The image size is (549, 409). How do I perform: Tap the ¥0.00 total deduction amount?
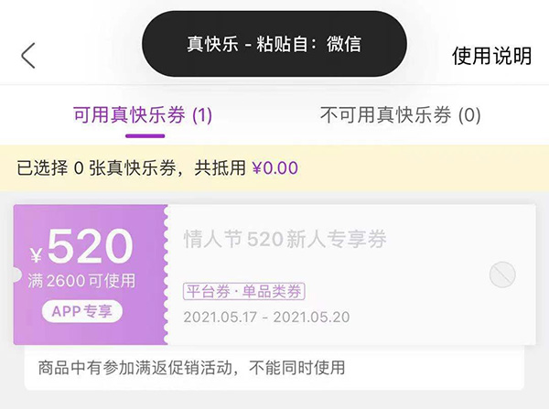click(274, 168)
